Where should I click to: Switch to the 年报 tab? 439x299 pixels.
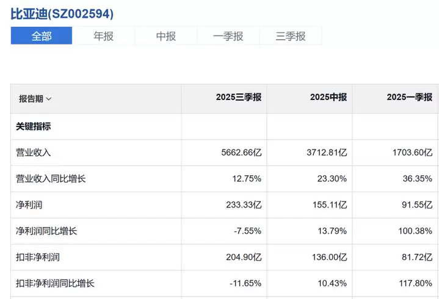pos(103,36)
